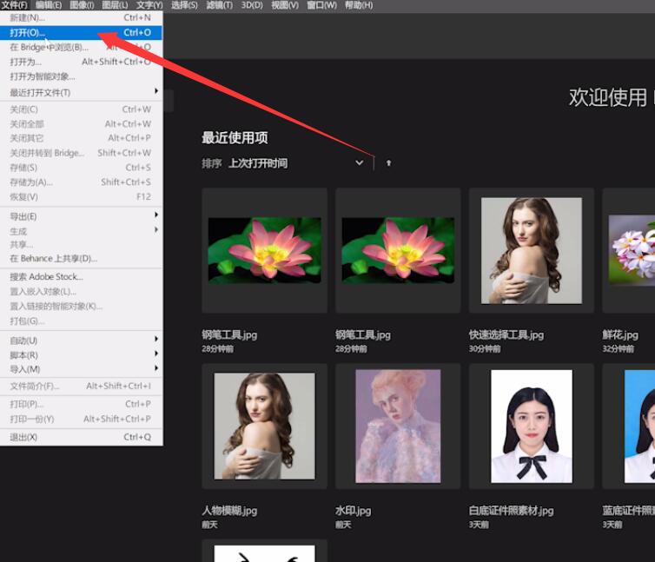The height and width of the screenshot is (562, 655).
Task: Open the 文字(Y) menu
Action: (x=149, y=5)
